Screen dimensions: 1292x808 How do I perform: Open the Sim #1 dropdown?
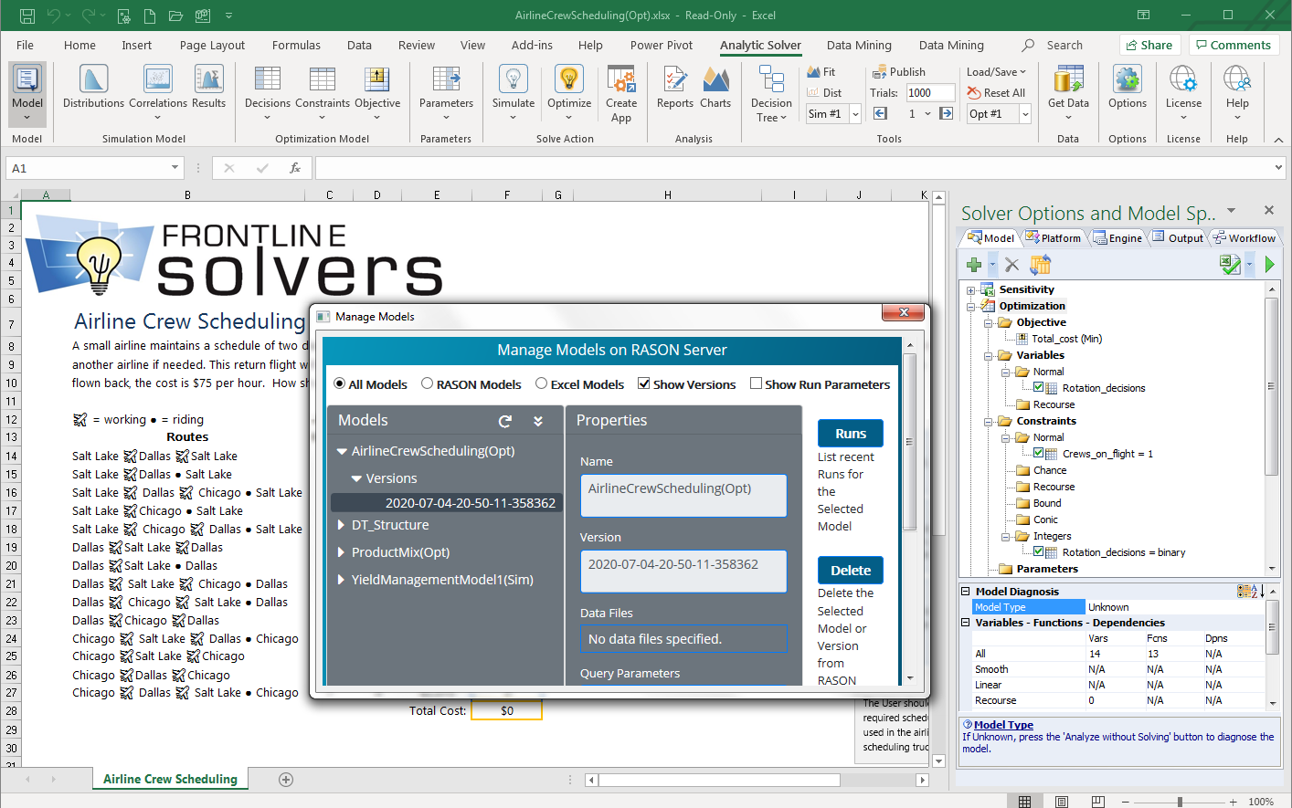click(853, 113)
